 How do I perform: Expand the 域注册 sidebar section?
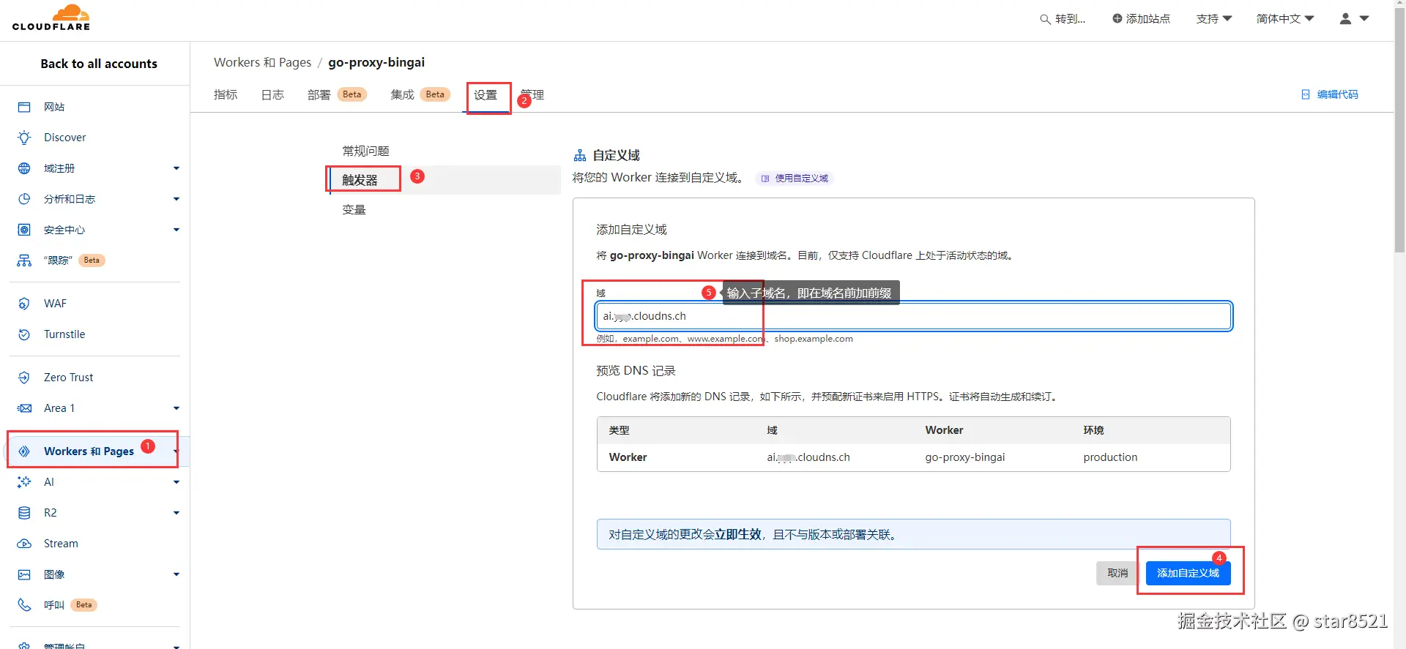[x=176, y=168]
